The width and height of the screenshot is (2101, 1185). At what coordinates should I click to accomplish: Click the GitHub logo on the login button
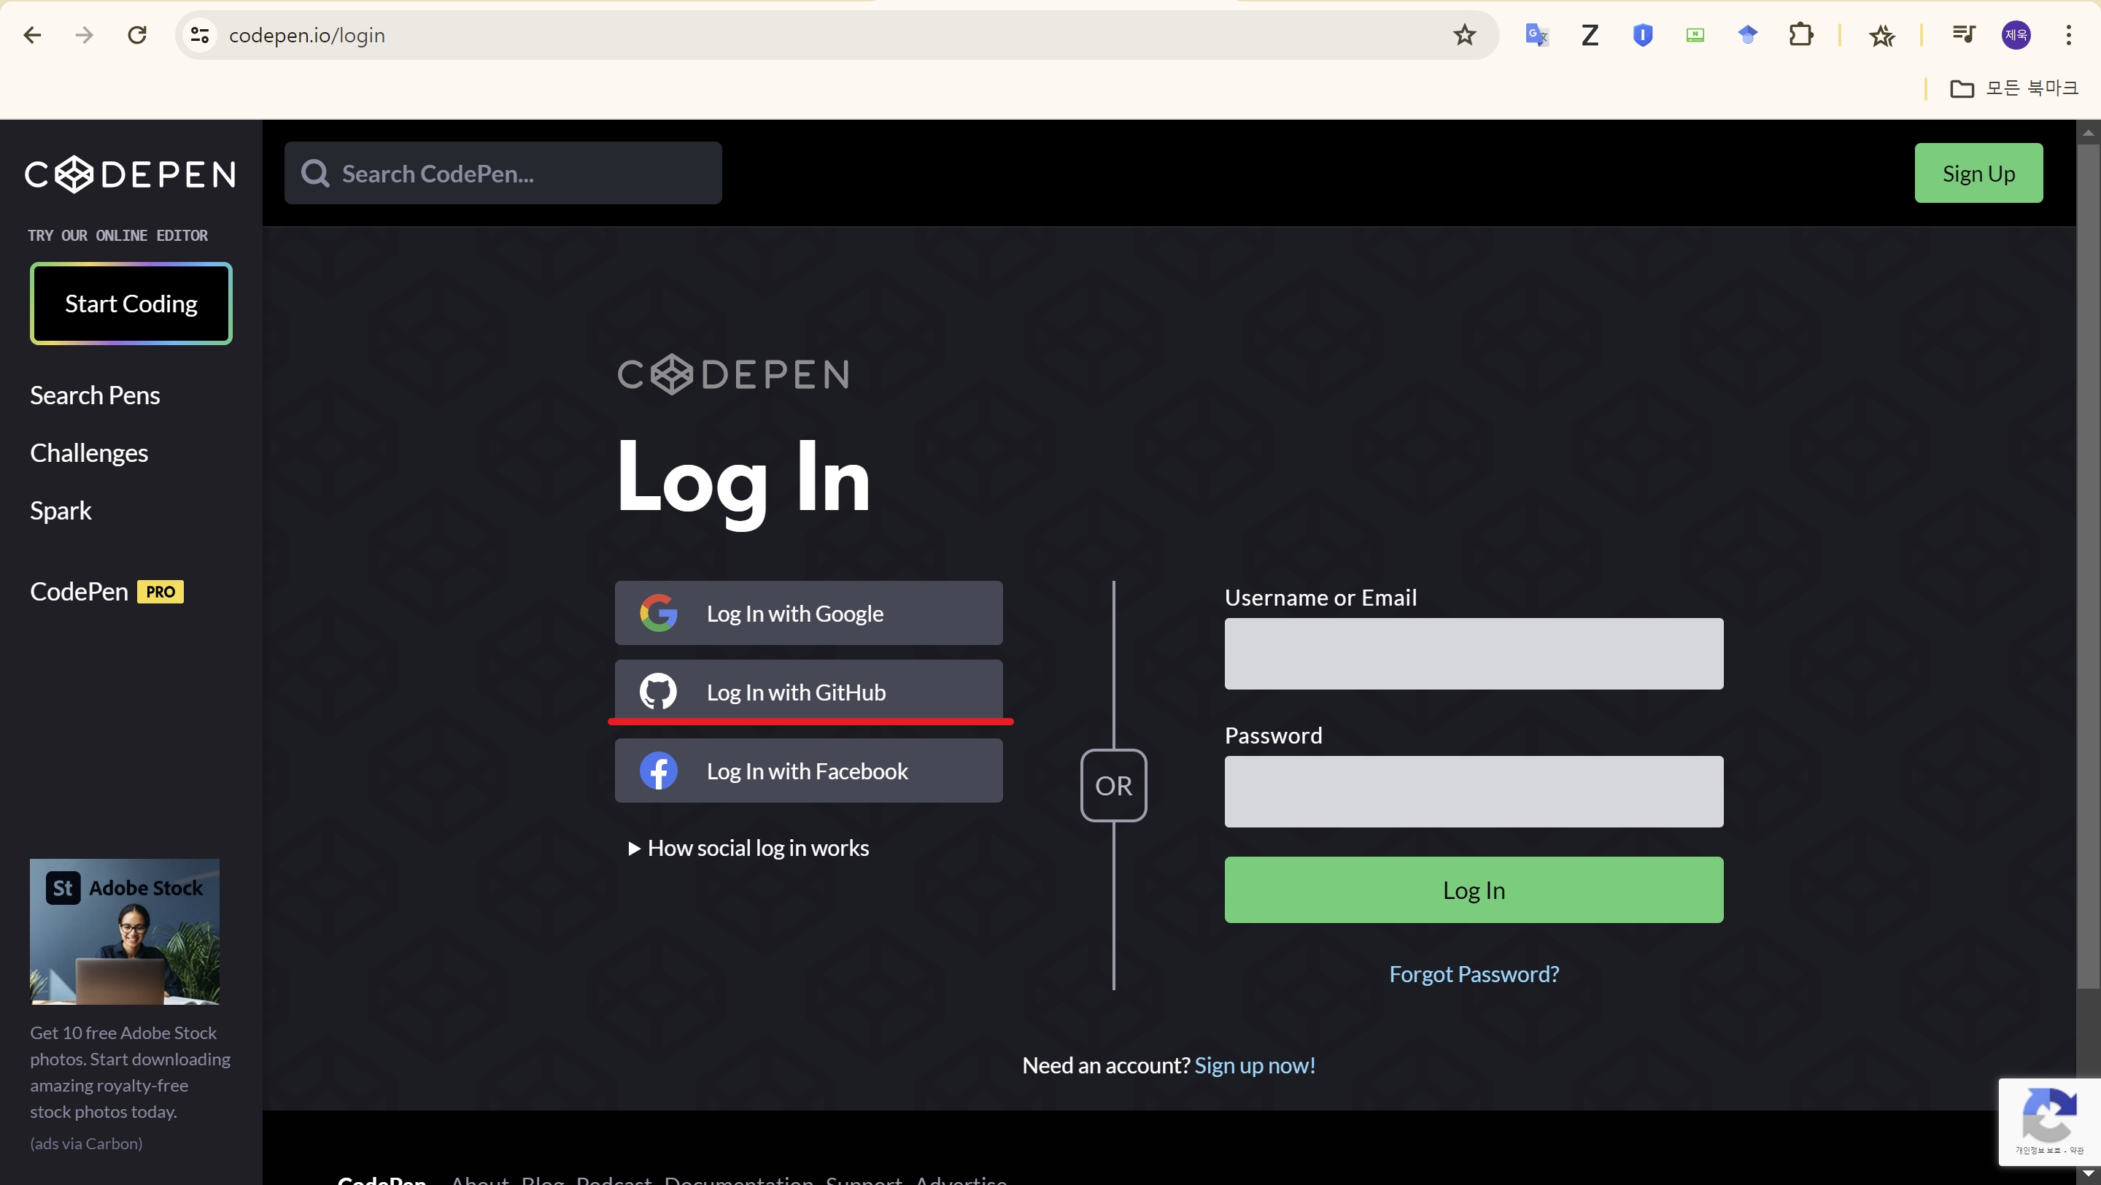tap(658, 691)
